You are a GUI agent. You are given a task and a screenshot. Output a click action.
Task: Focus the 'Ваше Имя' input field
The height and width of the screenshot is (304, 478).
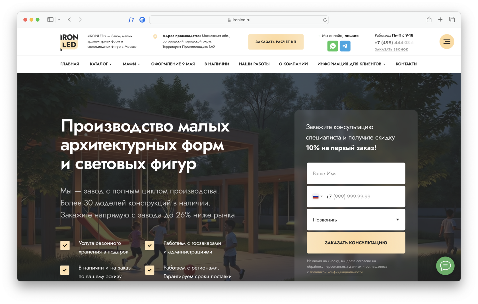tap(356, 173)
